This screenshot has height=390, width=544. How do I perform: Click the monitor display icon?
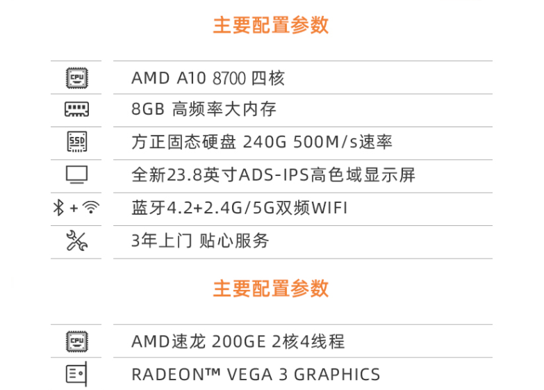pos(76,174)
